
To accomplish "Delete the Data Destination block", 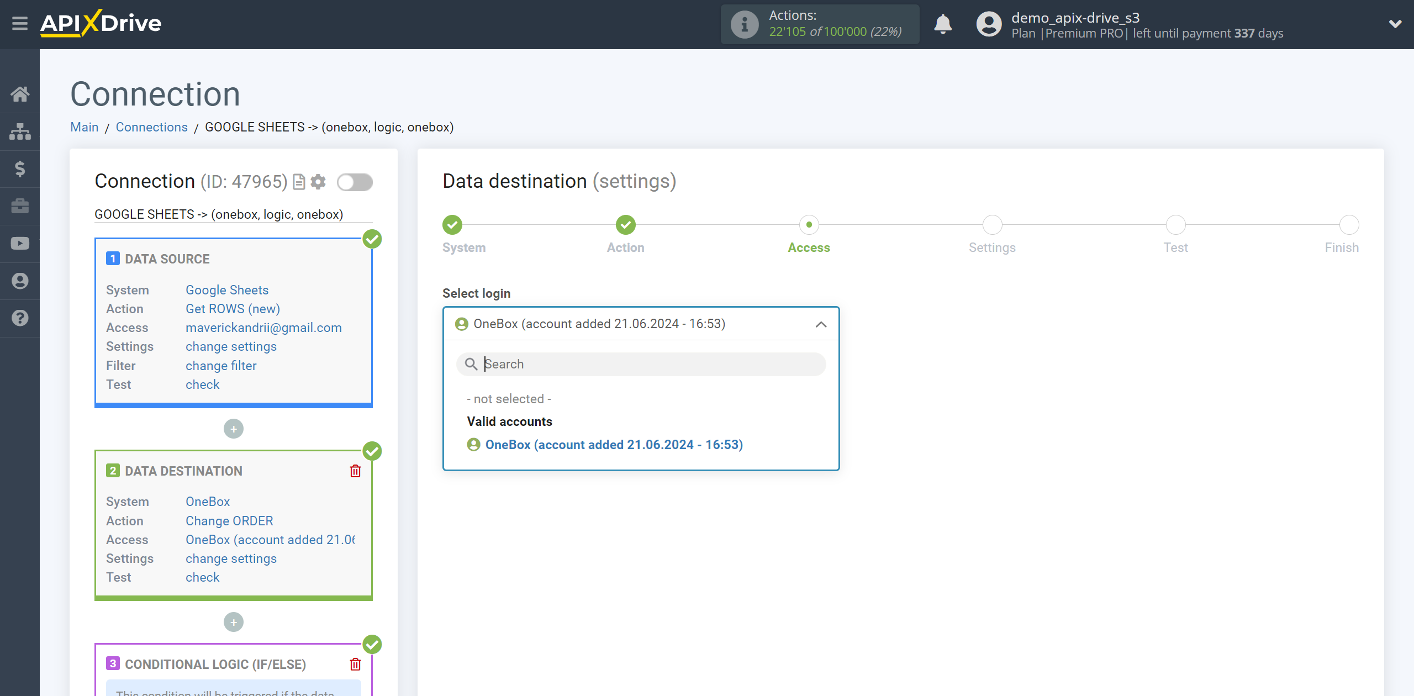I will [x=355, y=471].
